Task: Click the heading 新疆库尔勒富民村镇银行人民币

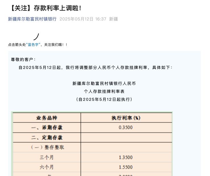Action: click(104, 83)
